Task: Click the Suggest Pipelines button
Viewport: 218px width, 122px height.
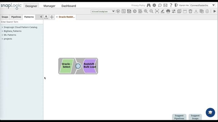Action: (179, 117)
